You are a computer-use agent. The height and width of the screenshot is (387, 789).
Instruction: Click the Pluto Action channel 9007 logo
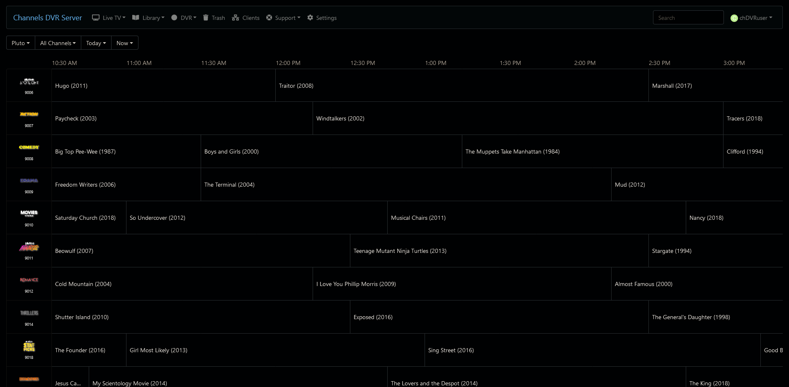pyautogui.click(x=29, y=114)
